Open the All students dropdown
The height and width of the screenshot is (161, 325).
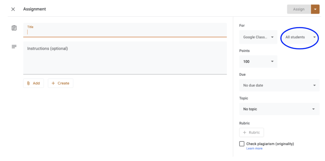coord(300,37)
